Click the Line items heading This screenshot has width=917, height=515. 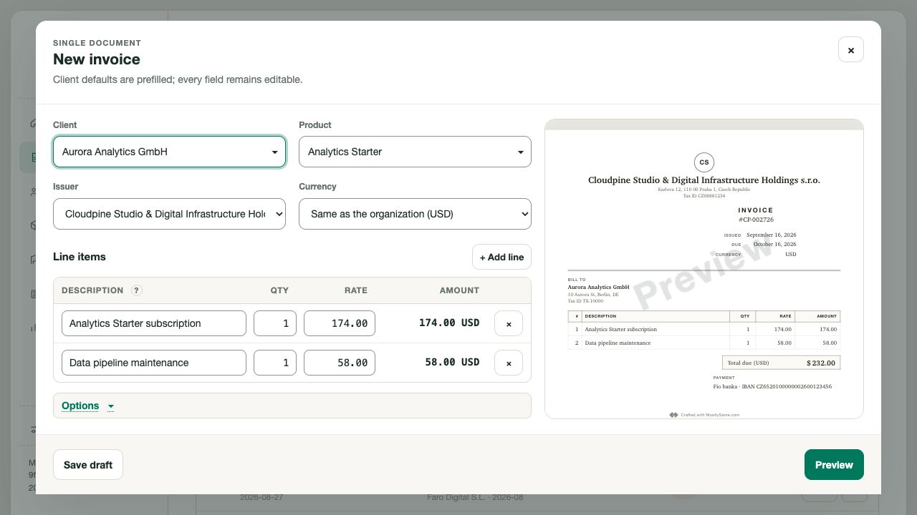pyautogui.click(x=80, y=257)
